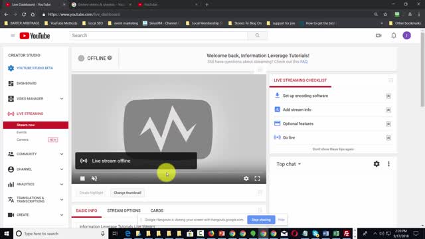This screenshot has width=425, height=239.
Task: Expand the Channel chevron
Action: (x=62, y=169)
